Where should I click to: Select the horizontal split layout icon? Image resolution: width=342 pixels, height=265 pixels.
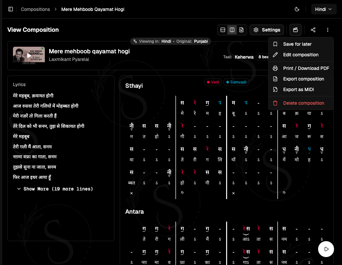tap(222, 30)
